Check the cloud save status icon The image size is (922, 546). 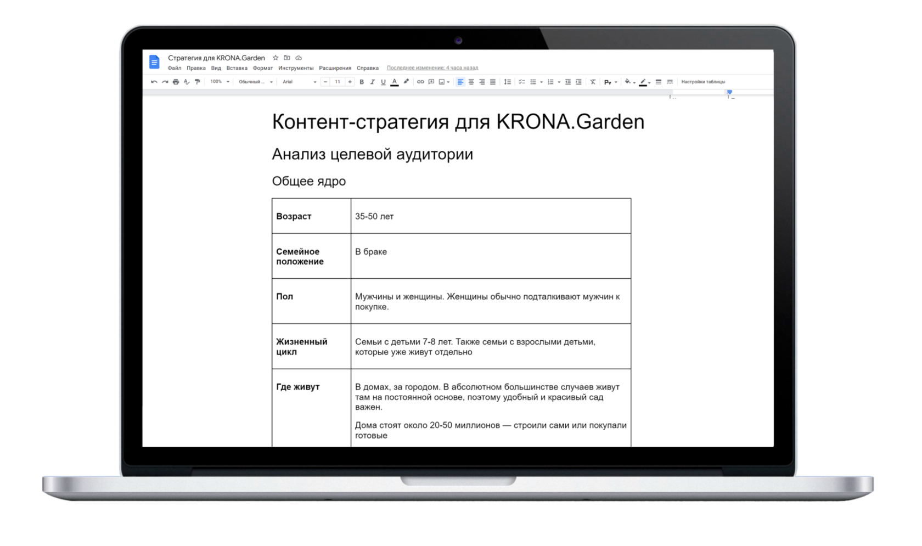click(x=299, y=58)
